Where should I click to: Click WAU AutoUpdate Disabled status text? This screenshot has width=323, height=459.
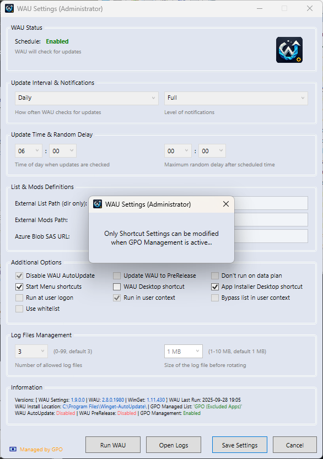pos(66,413)
